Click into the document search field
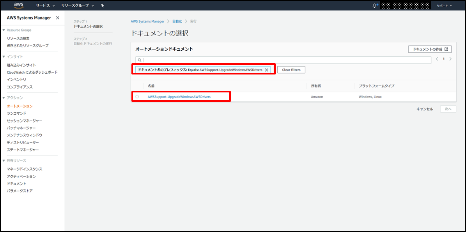 pyautogui.click(x=287, y=60)
